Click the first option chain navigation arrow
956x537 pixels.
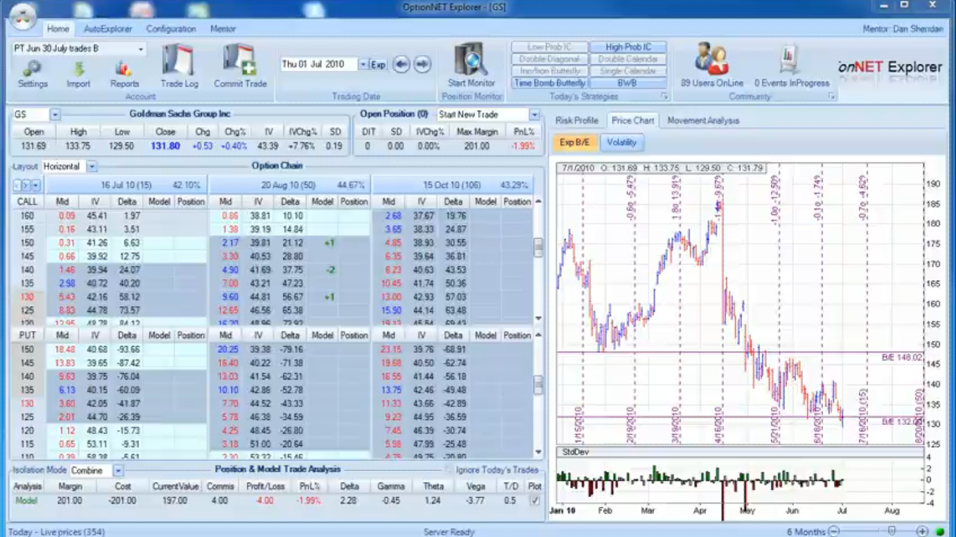pos(17,185)
